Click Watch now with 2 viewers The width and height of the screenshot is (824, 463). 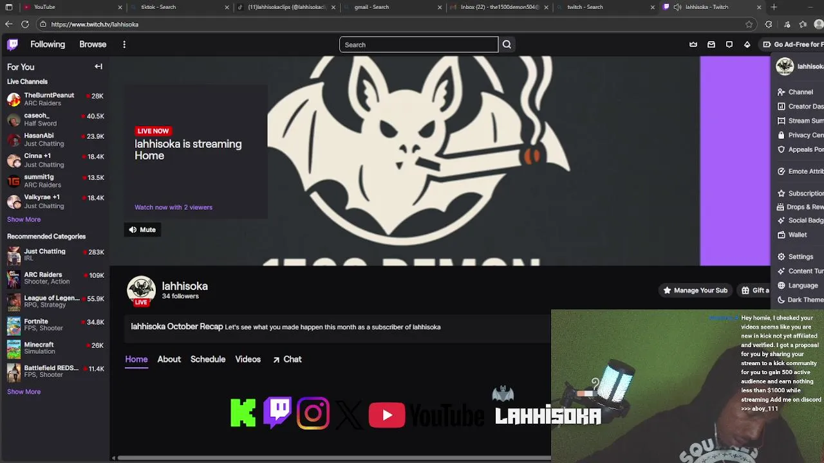173,207
